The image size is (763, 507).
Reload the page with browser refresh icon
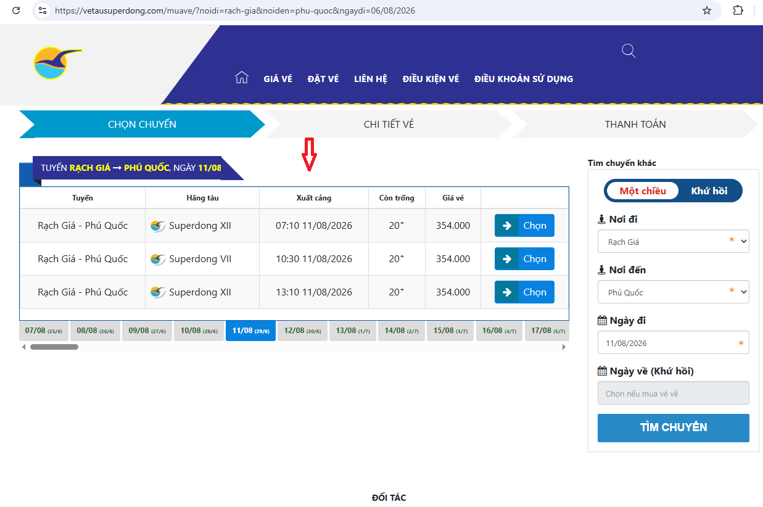click(x=16, y=10)
